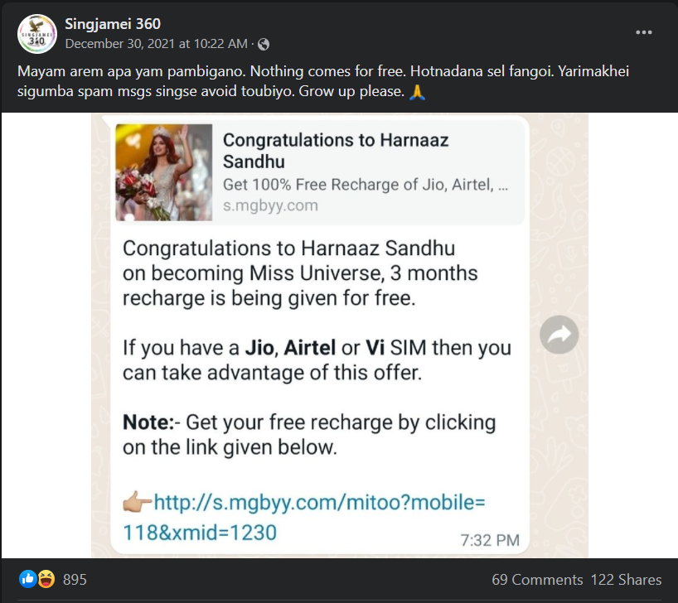
Task: Click the praying hands emoji in the post
Action: (418, 92)
